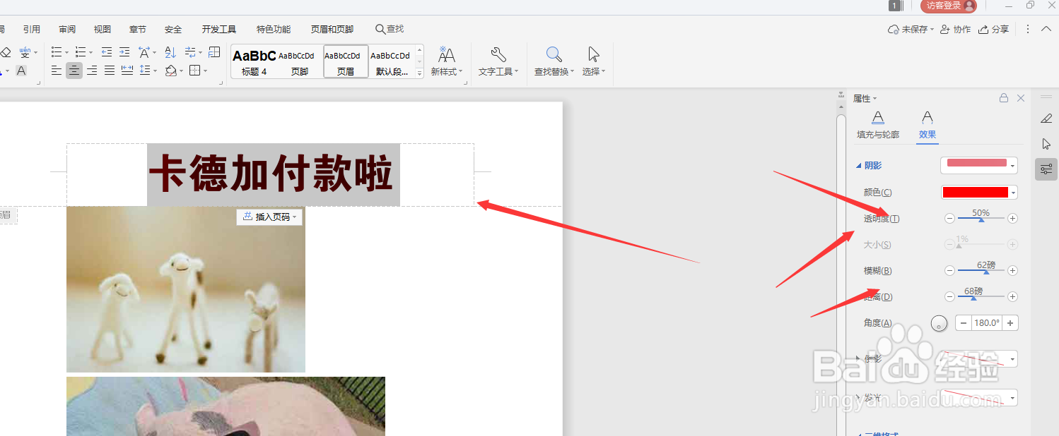Click the 角度 angle dial

(x=939, y=323)
